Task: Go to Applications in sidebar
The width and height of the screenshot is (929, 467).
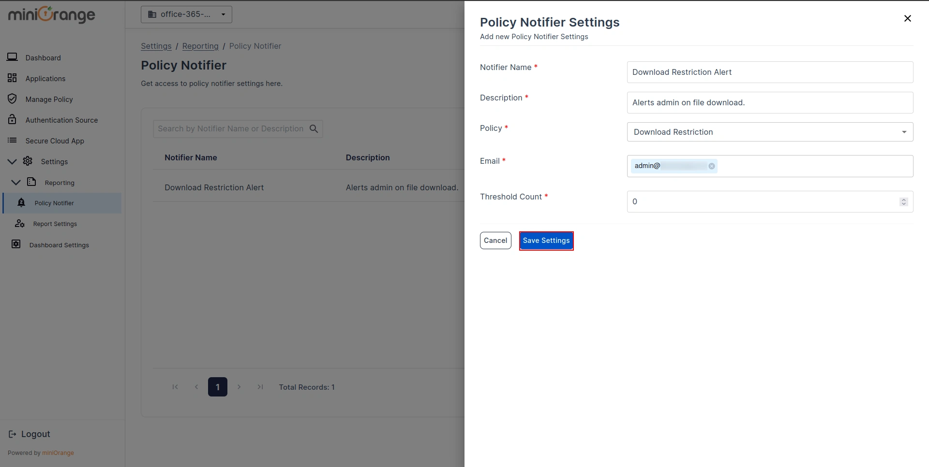Action: 45,79
